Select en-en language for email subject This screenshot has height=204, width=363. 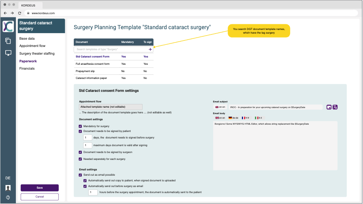(220, 107)
